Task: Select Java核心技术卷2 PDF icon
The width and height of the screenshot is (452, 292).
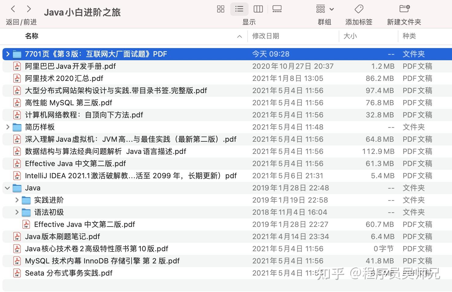Action: click(x=17, y=249)
